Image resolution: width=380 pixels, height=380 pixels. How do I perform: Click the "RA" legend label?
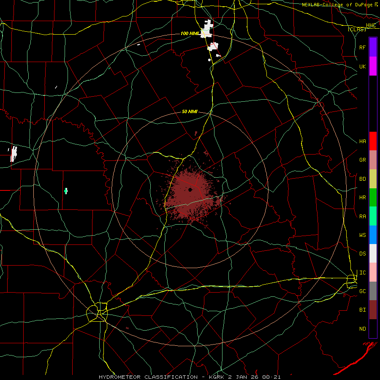tap(363, 217)
